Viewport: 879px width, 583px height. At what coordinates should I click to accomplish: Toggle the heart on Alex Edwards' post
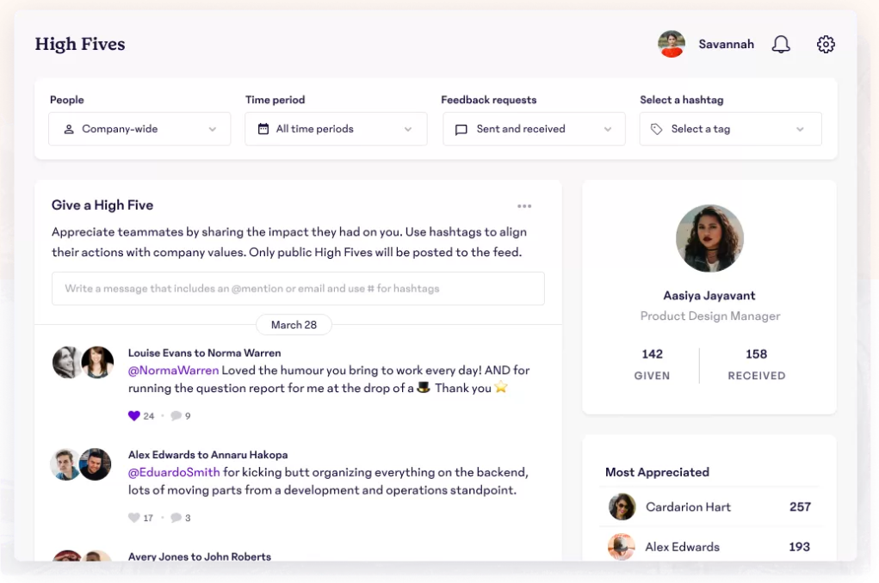[133, 518]
